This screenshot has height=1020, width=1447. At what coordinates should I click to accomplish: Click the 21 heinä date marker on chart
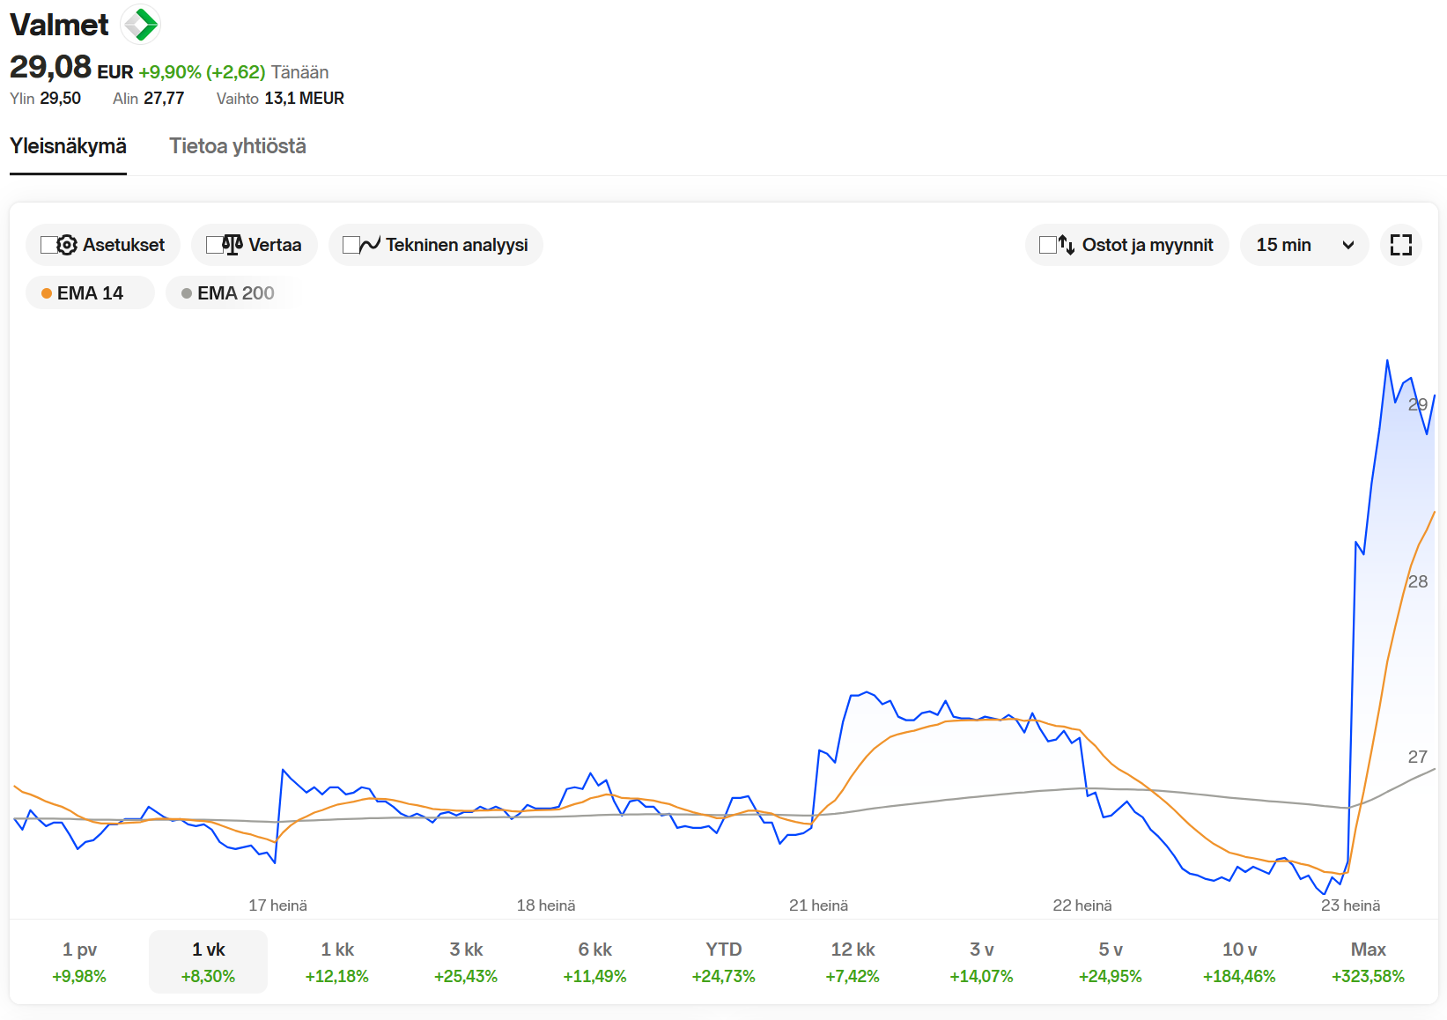pos(818,905)
